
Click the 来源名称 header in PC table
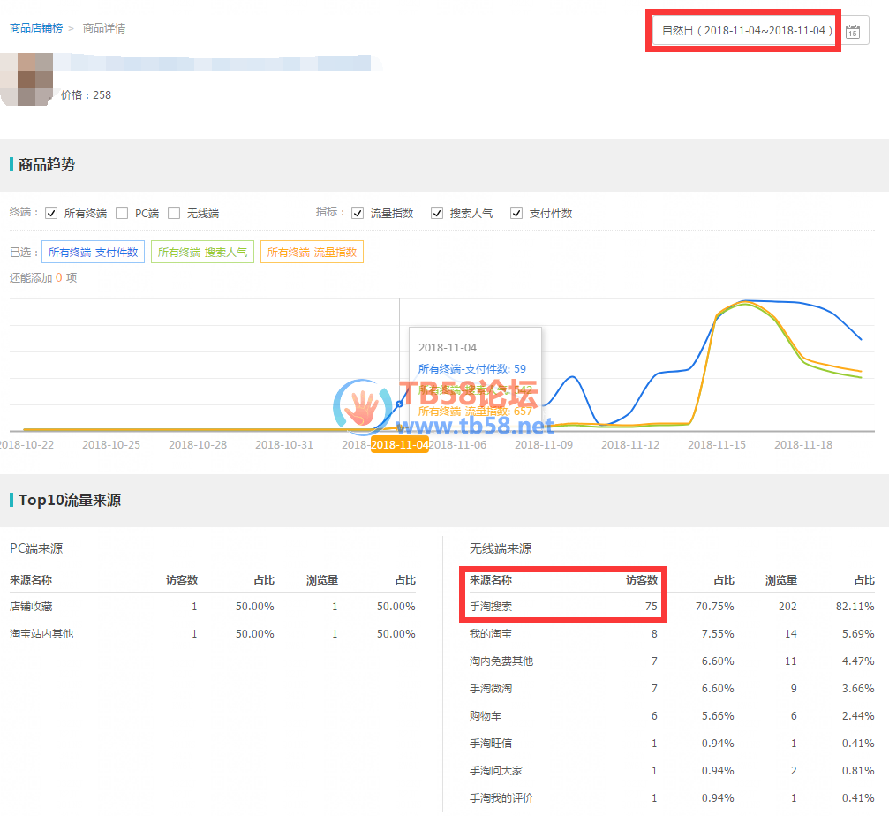click(31, 579)
